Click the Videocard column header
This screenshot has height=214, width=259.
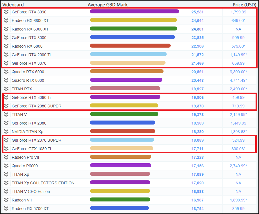coord(13,5)
